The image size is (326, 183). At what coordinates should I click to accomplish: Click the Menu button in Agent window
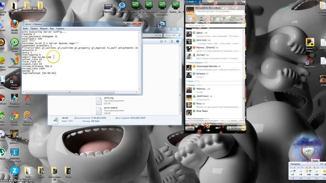pos(190,129)
